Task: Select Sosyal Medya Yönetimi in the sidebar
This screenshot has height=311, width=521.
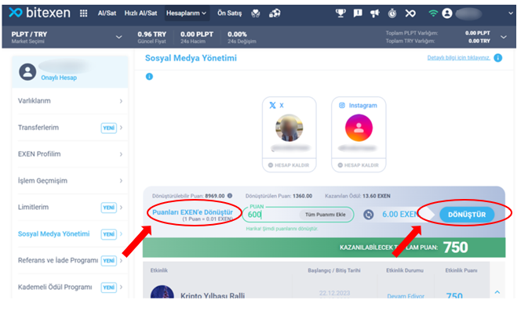Action: [x=53, y=234]
